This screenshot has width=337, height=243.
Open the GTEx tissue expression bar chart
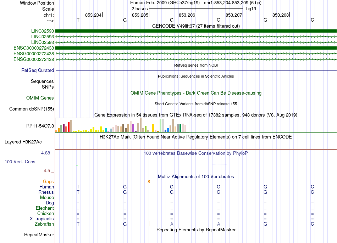(x=122, y=125)
